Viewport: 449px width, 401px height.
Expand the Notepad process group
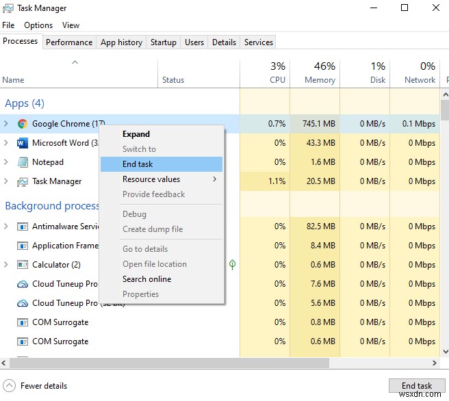[x=5, y=162]
